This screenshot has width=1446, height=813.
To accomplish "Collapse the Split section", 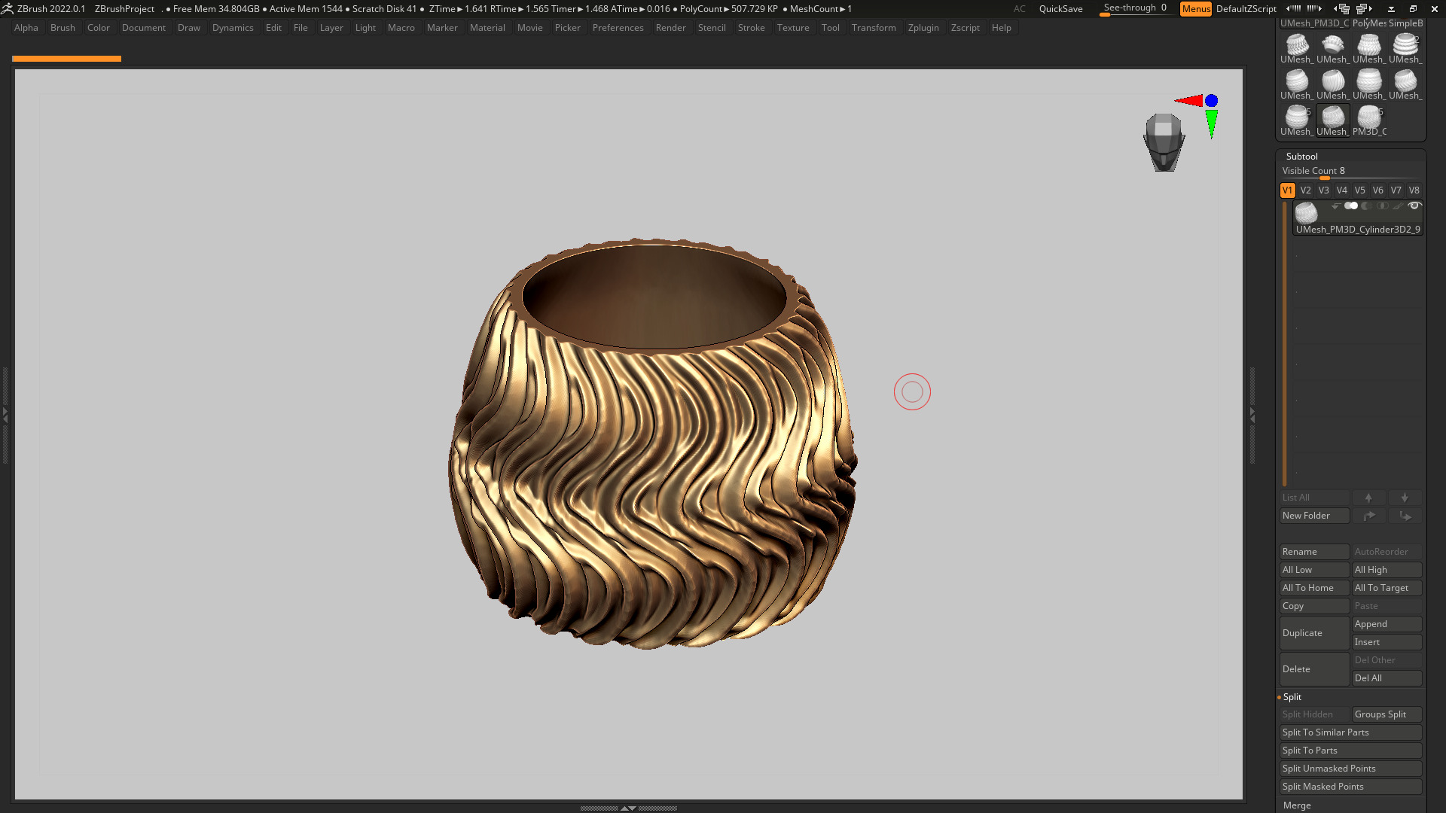I will click(1292, 697).
